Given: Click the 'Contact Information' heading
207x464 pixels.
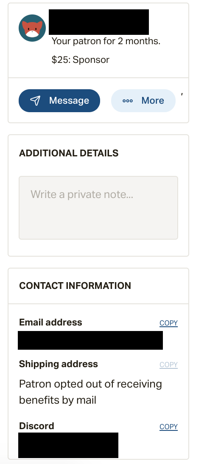Looking at the screenshot, I should pyautogui.click(x=75, y=286).
